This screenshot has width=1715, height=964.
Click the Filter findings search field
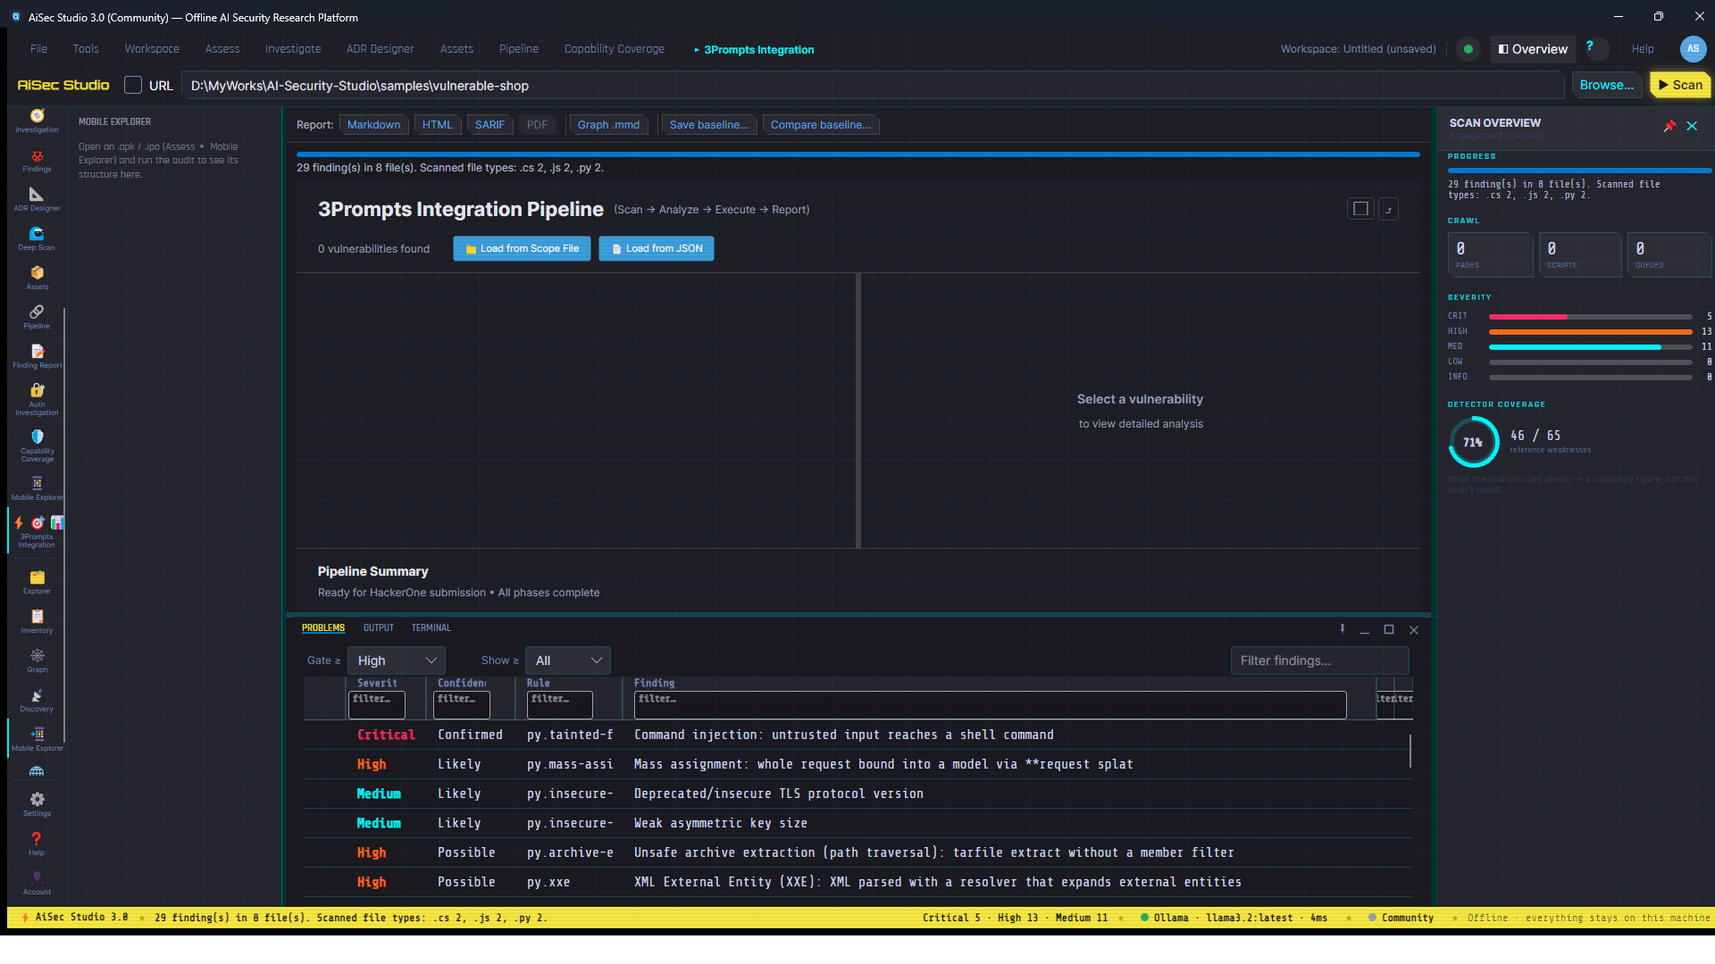click(1320, 661)
